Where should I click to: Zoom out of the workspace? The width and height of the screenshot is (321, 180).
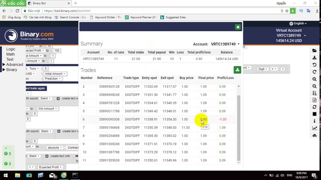point(314,86)
